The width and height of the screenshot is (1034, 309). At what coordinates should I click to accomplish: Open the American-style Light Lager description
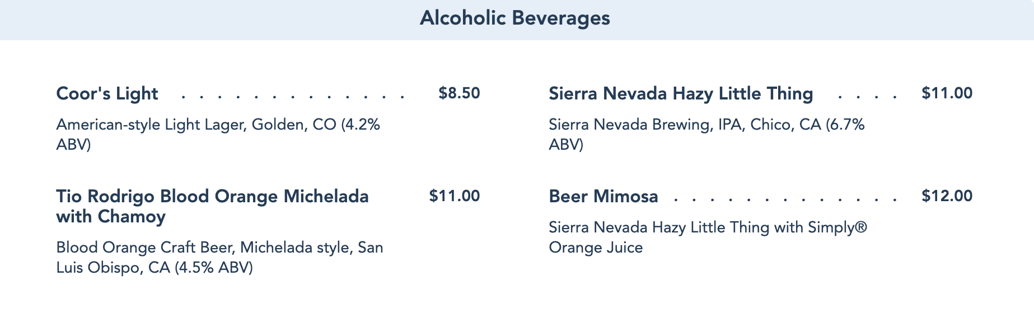click(x=218, y=134)
